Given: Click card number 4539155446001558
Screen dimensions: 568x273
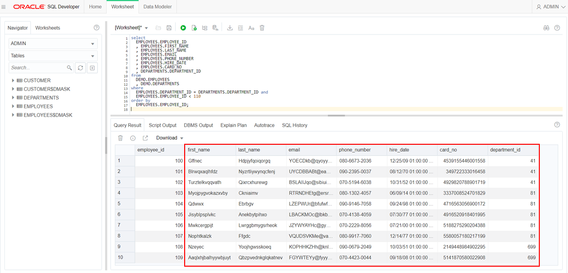Looking at the screenshot, I should [462, 160].
